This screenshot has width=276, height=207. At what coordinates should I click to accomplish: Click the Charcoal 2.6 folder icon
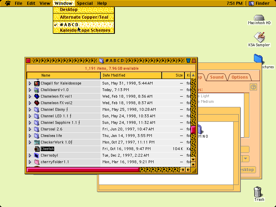37,129
